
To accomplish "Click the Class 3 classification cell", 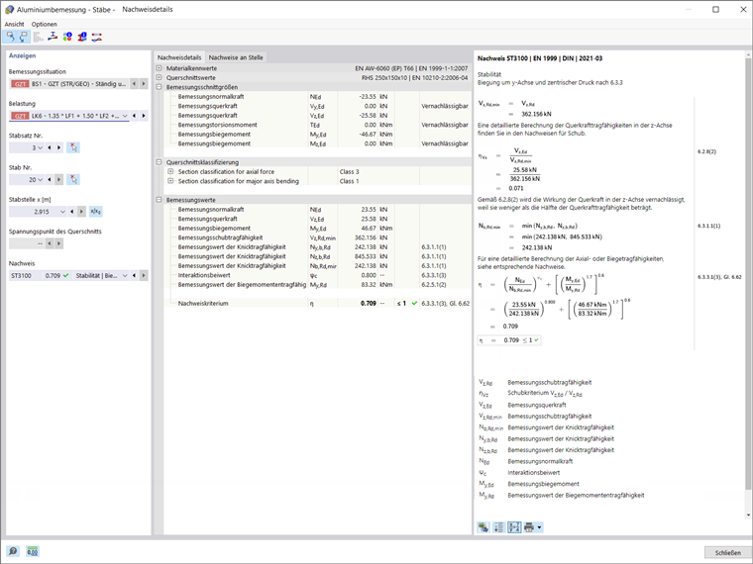I will point(349,171).
